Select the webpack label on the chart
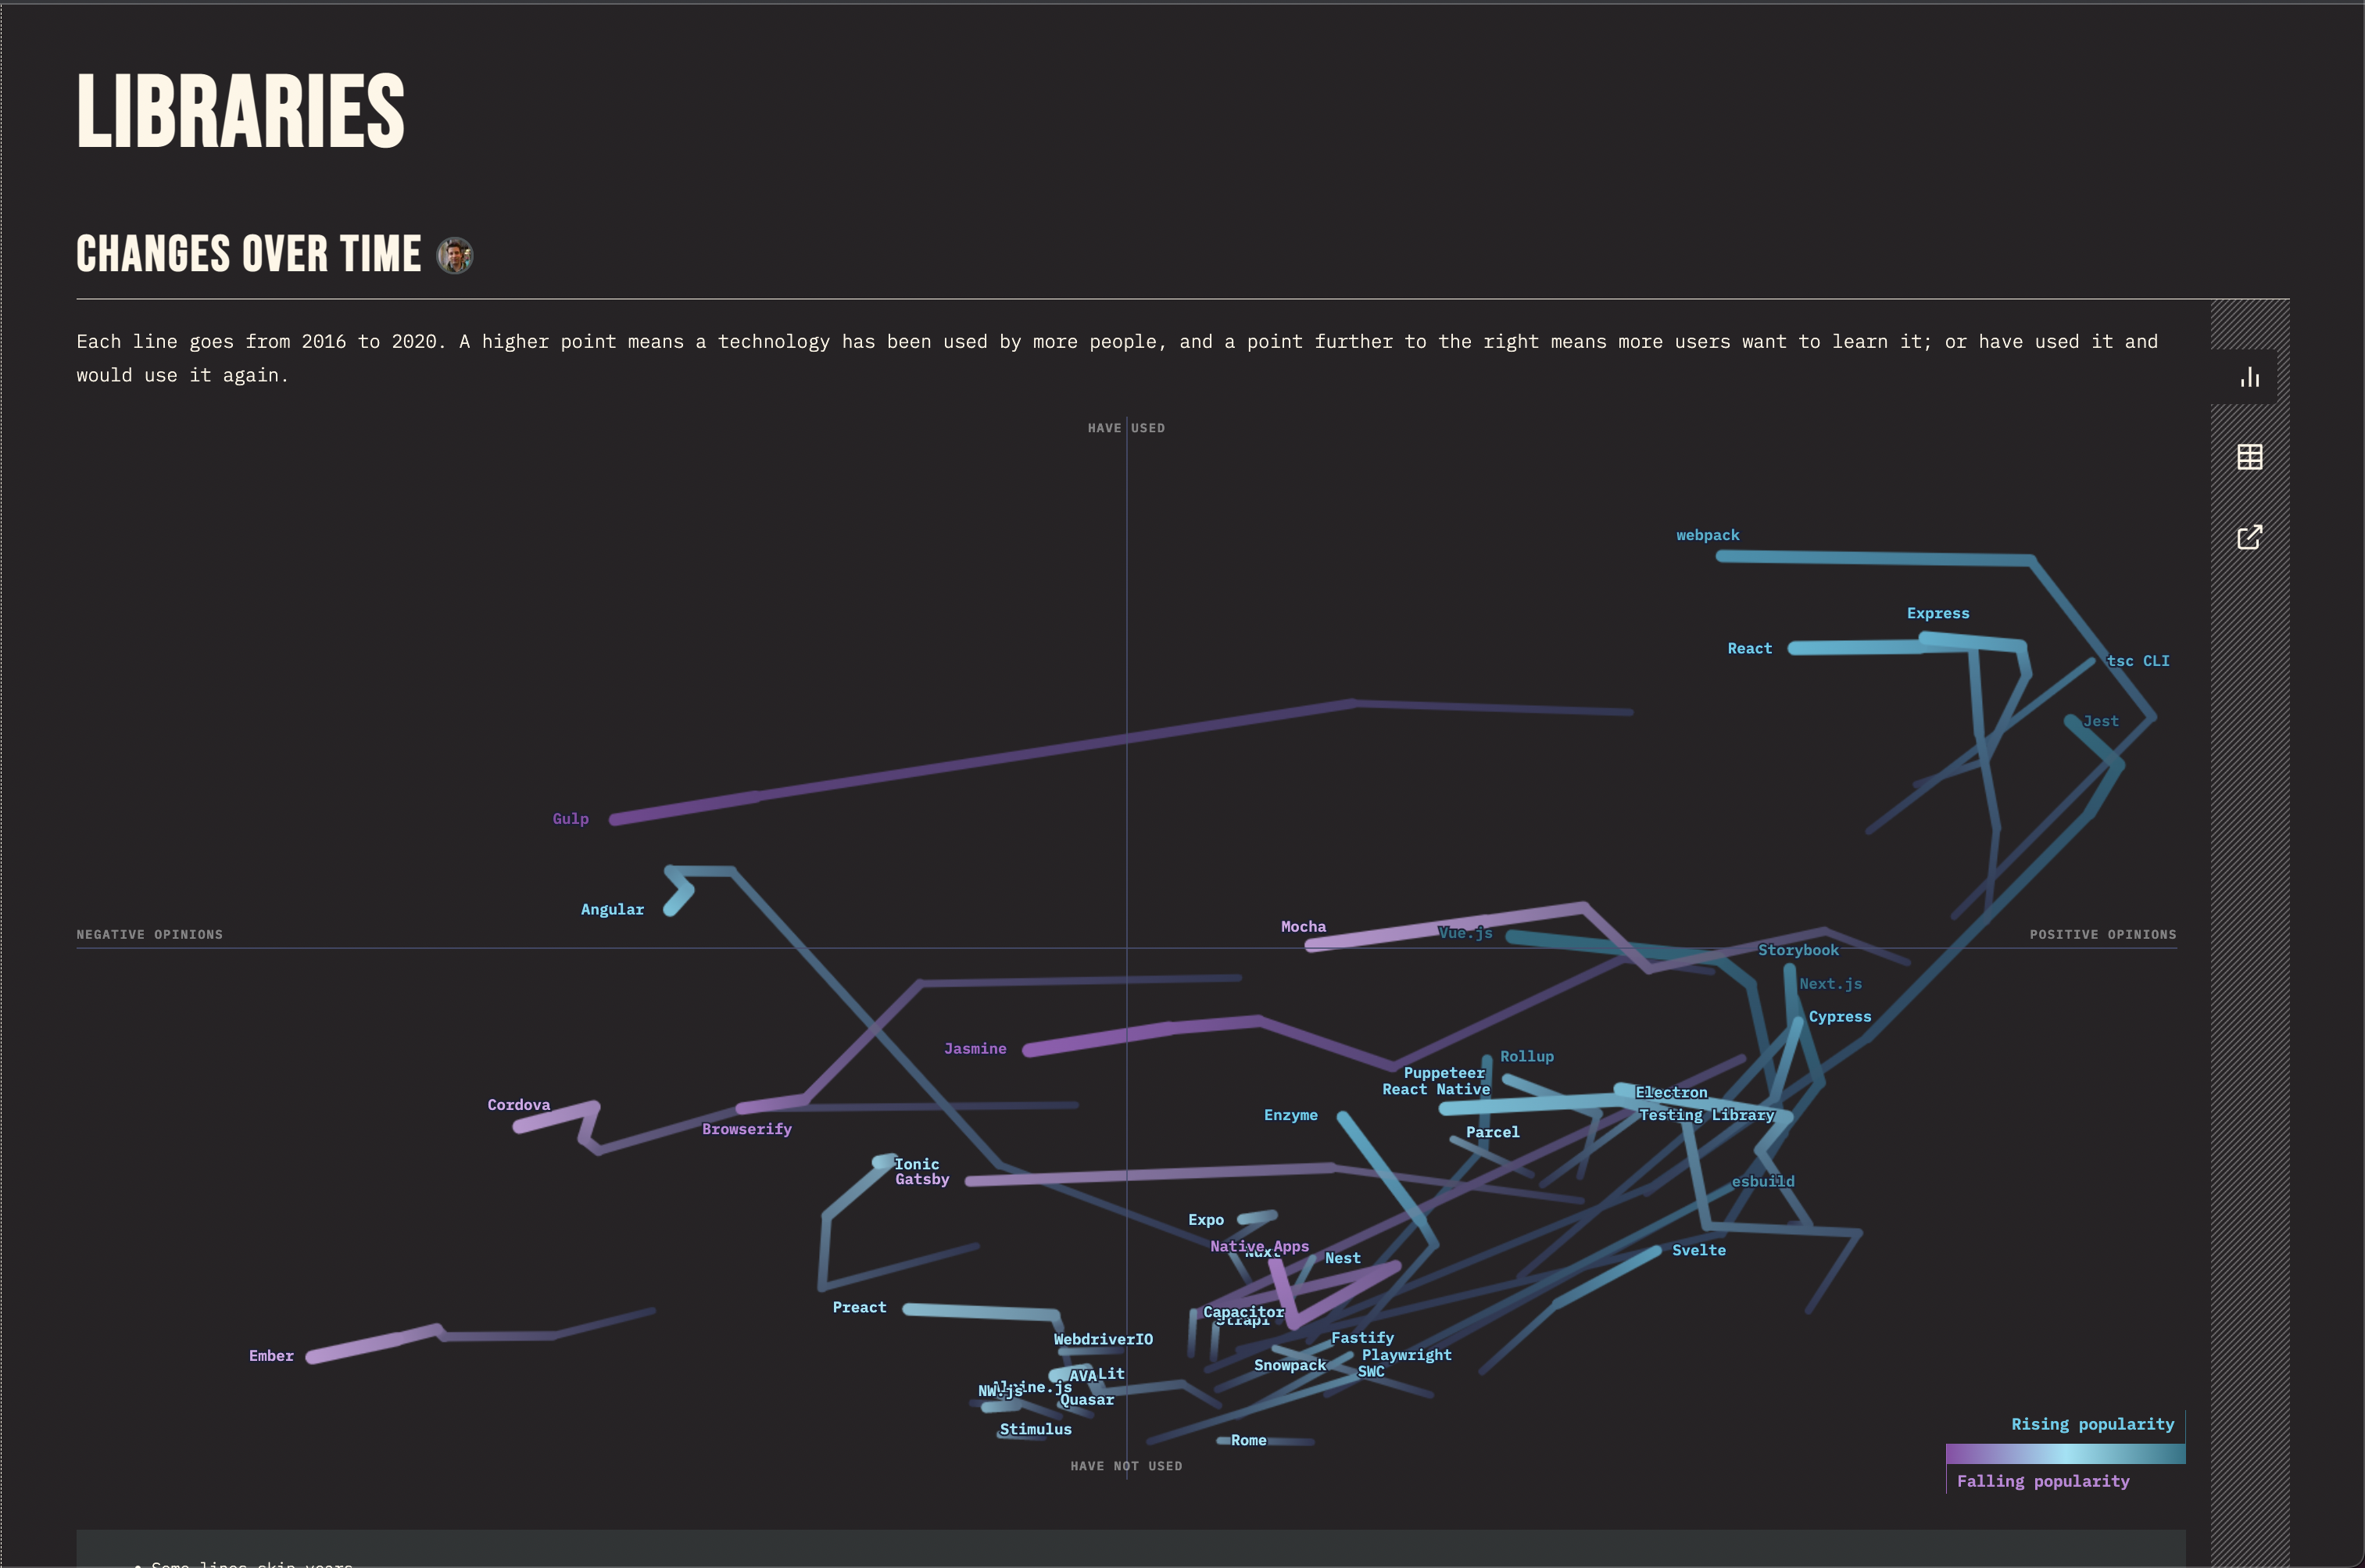Image resolution: width=2365 pixels, height=1568 pixels. tap(1707, 535)
